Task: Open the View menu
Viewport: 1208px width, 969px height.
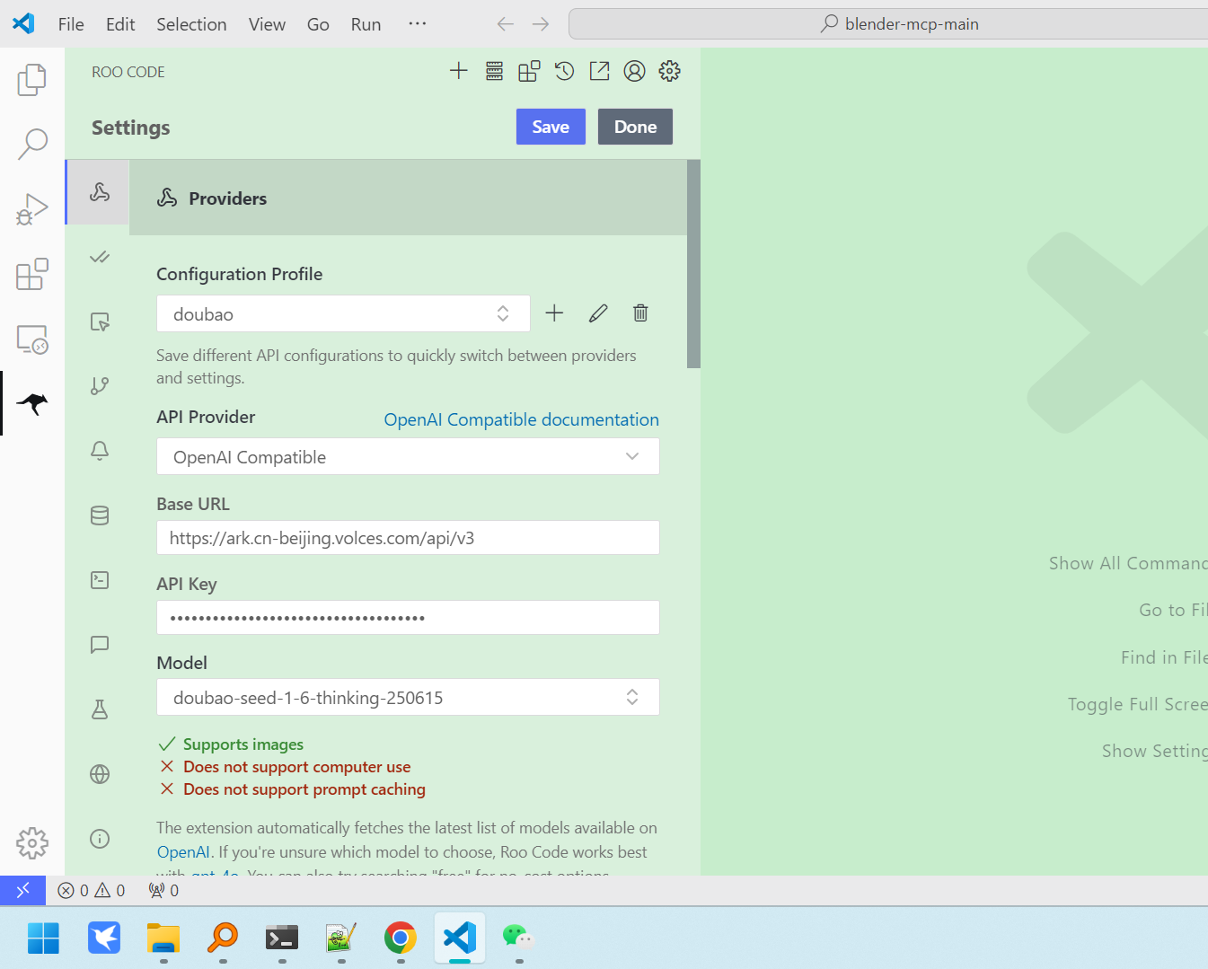Action: 267,24
